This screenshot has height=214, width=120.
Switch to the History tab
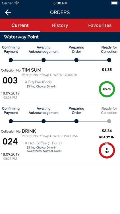pyautogui.click(x=60, y=25)
